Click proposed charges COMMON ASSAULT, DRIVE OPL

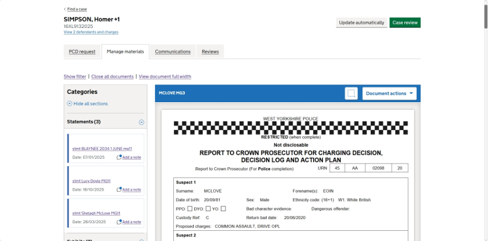tap(247, 226)
